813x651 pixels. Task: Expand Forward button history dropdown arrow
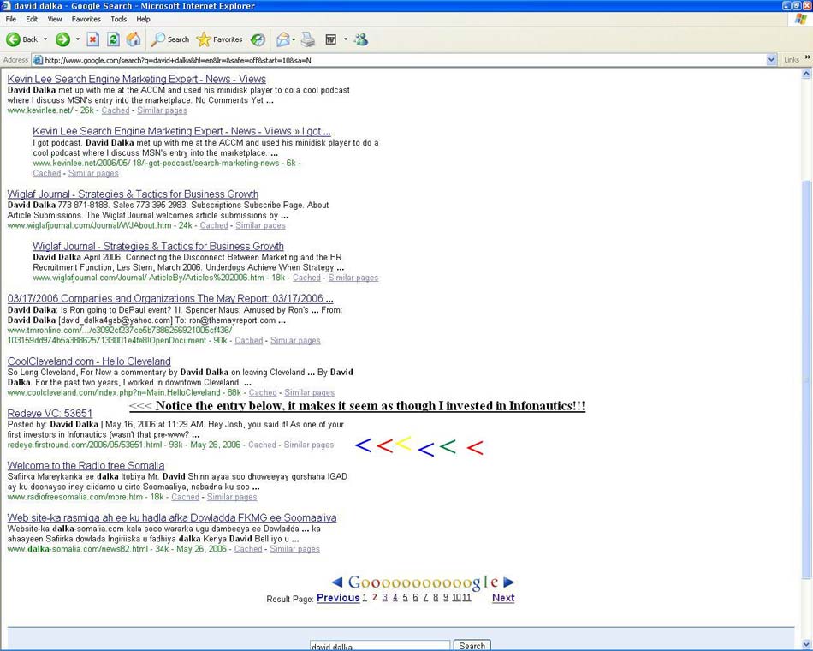pyautogui.click(x=78, y=39)
